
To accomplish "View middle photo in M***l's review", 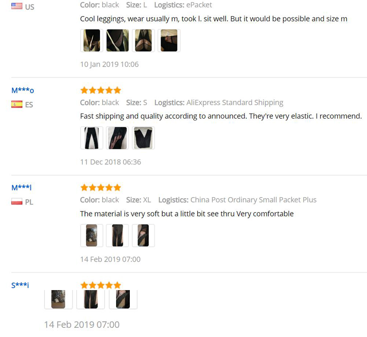I will [117, 235].
